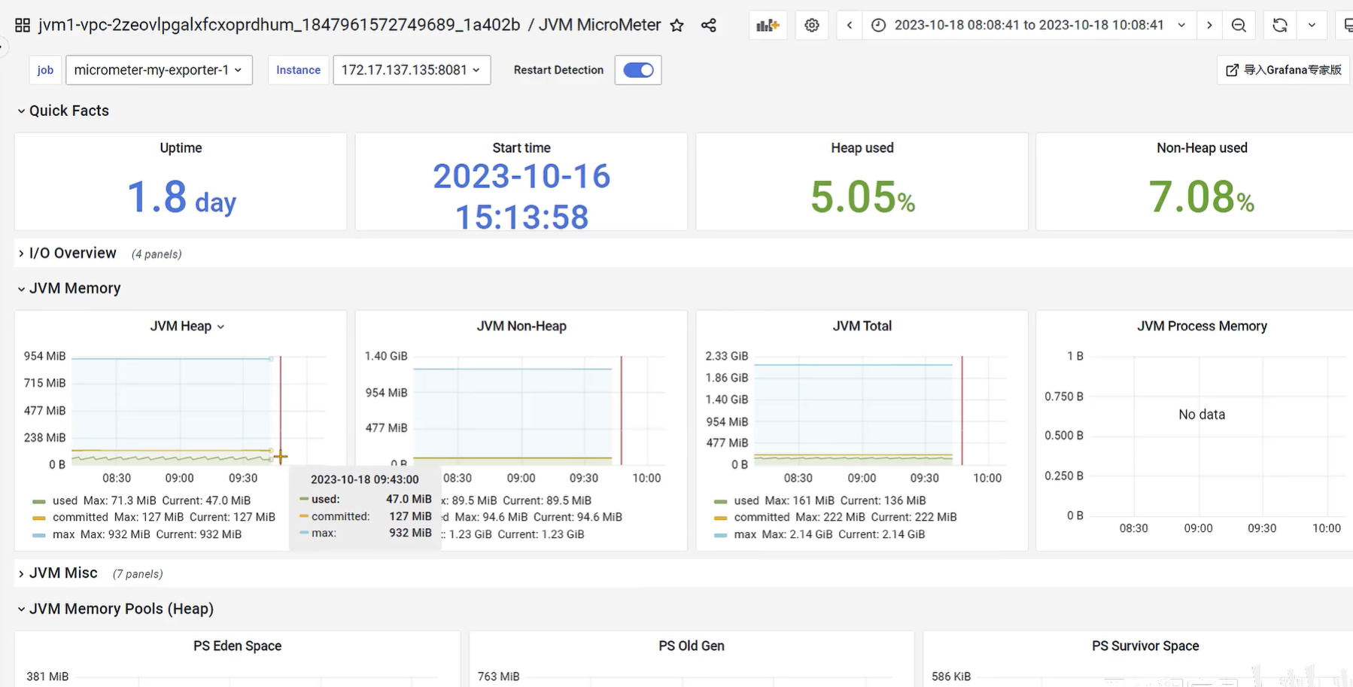Toggle the max series in JVM Heap legend

pos(63,534)
